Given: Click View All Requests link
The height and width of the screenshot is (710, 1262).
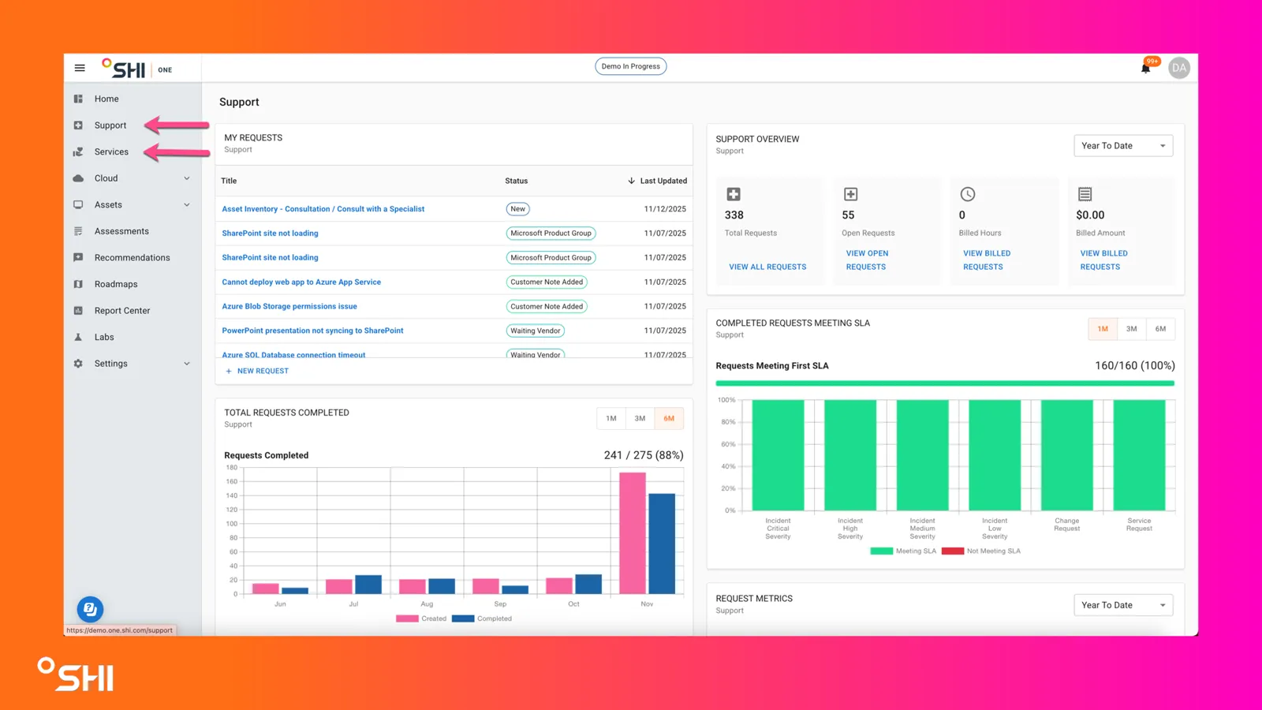Looking at the screenshot, I should pos(767,267).
